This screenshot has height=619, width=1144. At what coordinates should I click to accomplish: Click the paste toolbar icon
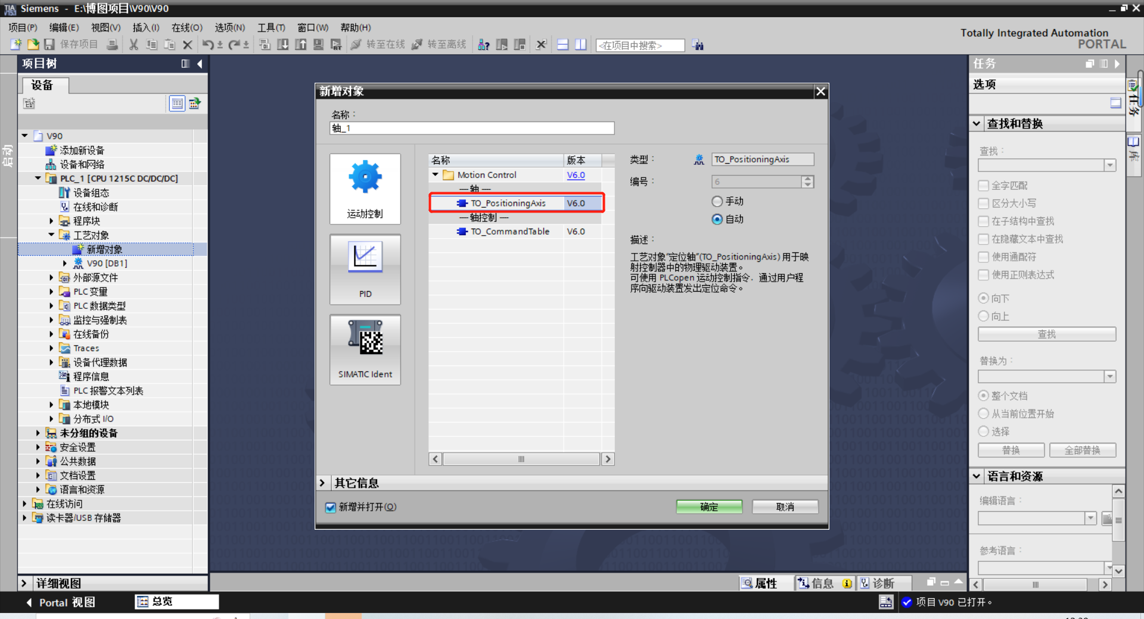point(170,45)
